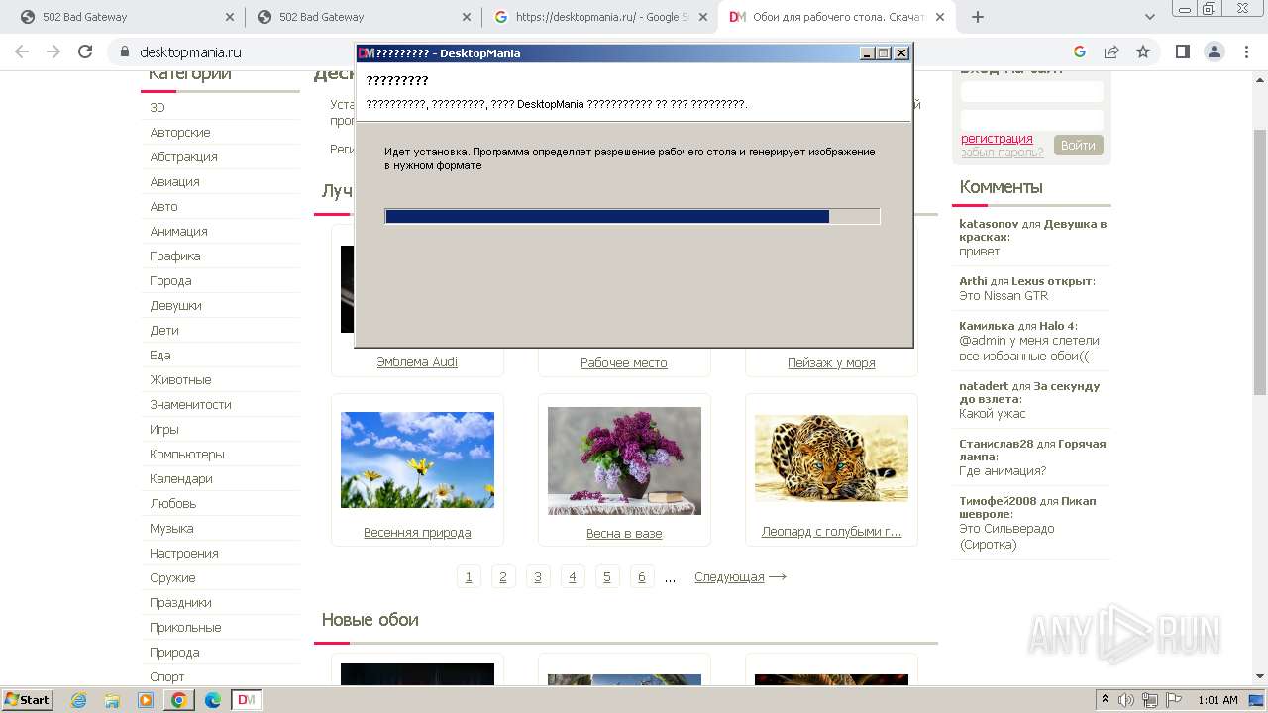Open a new browser tab

pyautogui.click(x=978, y=17)
